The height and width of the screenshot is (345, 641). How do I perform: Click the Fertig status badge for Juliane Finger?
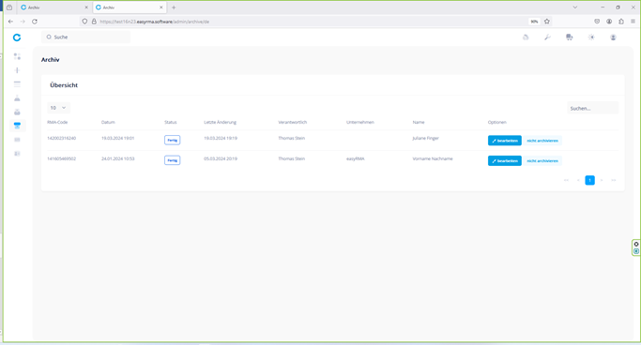(172, 140)
